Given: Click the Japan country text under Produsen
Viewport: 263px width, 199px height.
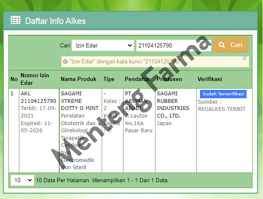Looking at the screenshot, I should point(164,123).
